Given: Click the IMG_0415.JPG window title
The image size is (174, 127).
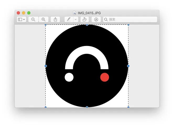Looking at the screenshot, I should (x=89, y=13).
